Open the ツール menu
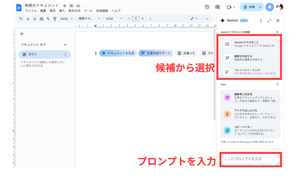 click(x=88, y=11)
